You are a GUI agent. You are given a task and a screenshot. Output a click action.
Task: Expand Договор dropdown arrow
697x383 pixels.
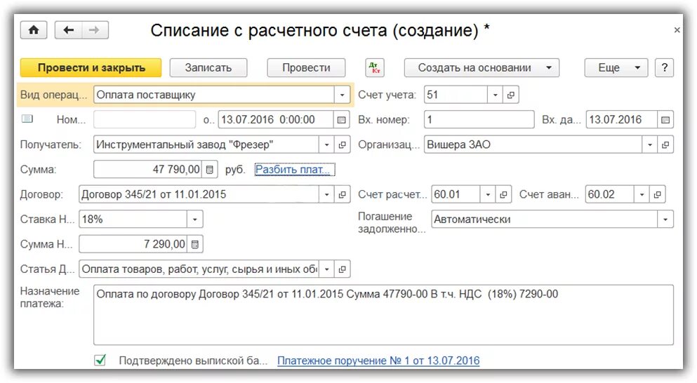pyautogui.click(x=326, y=194)
